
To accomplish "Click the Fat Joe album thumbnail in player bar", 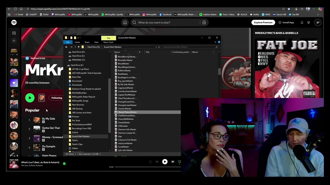I will click(14, 164).
